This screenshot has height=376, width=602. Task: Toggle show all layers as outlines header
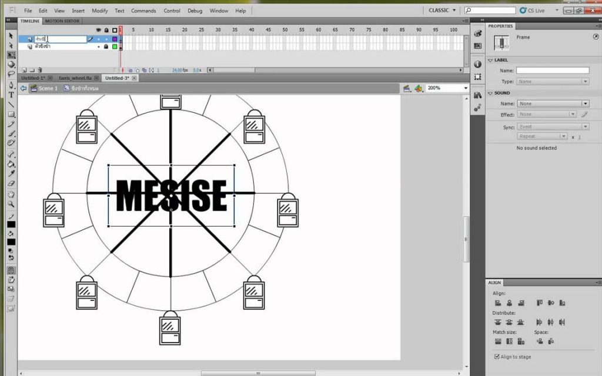coord(115,30)
